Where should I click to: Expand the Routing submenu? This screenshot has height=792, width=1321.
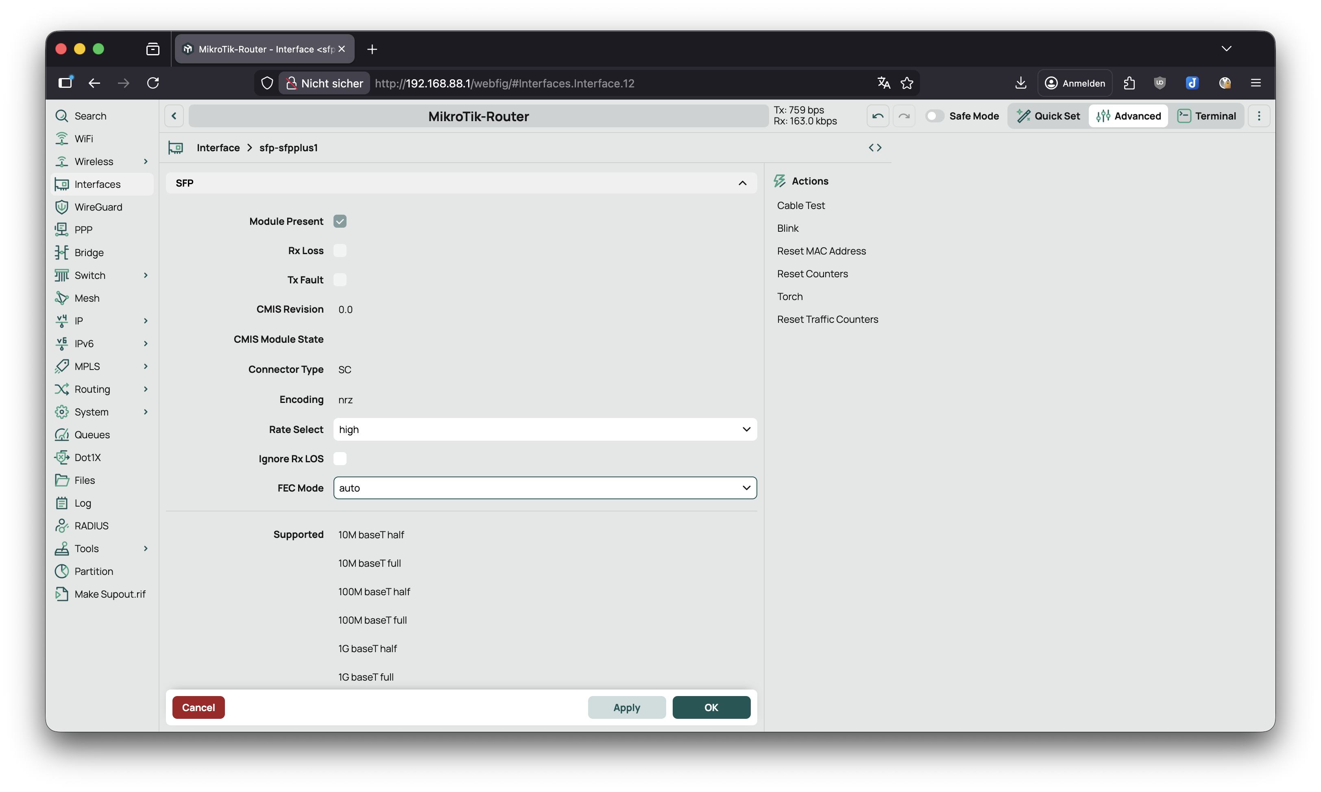145,389
